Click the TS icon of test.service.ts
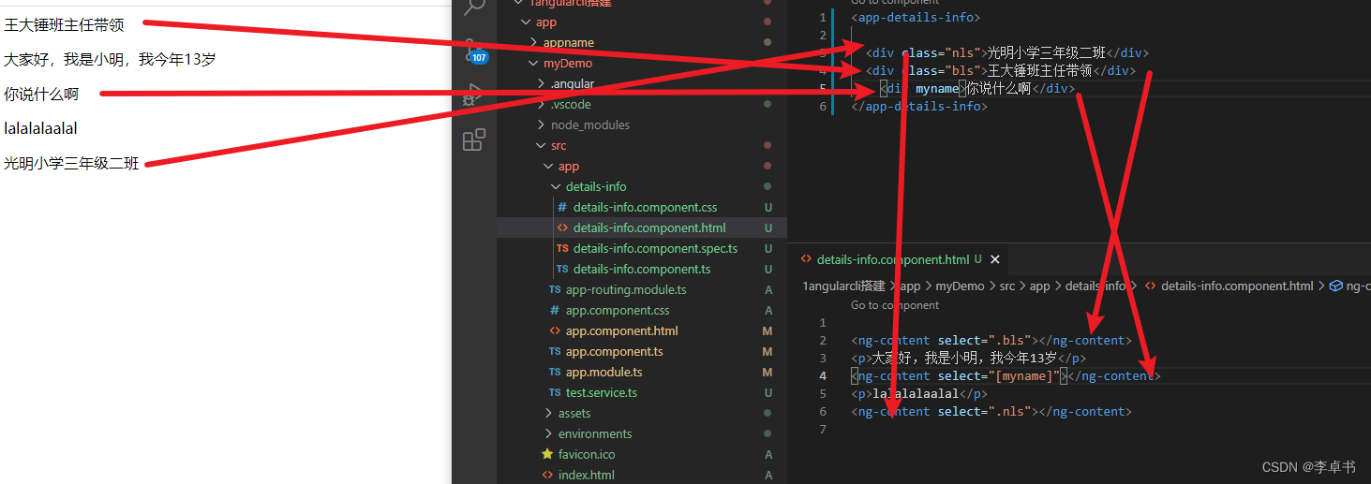This screenshot has height=484, width=1371. (555, 392)
